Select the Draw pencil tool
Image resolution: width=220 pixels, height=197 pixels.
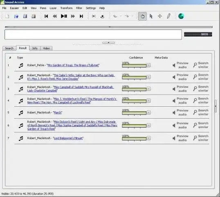168,16
